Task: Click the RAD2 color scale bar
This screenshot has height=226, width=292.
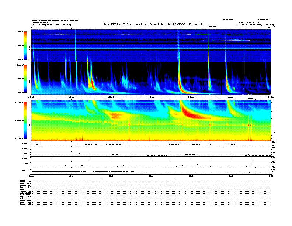Action: [25, 45]
